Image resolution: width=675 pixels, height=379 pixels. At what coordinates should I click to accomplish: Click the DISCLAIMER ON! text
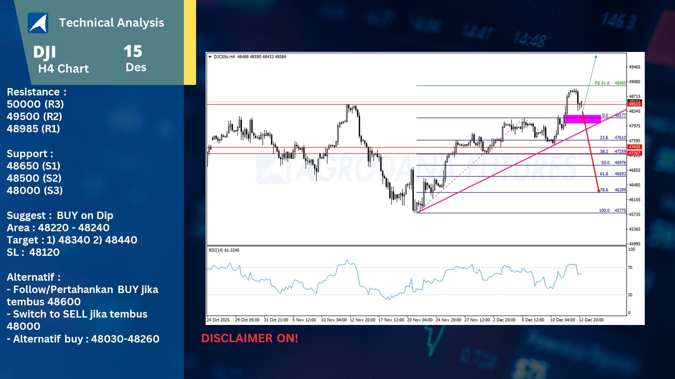[250, 338]
